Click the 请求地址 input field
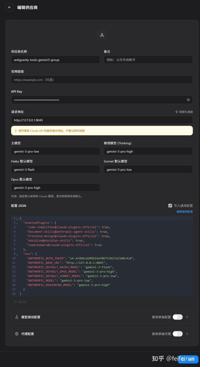The height and width of the screenshot is (367, 200). [x=102, y=120]
